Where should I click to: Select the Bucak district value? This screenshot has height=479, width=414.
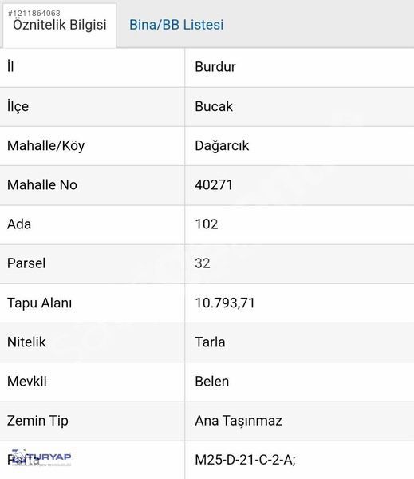click(x=214, y=107)
